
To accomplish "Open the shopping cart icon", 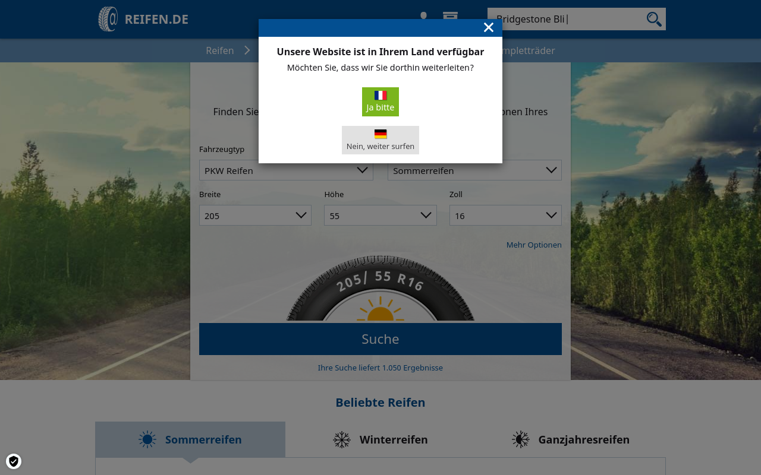I will (x=450, y=16).
